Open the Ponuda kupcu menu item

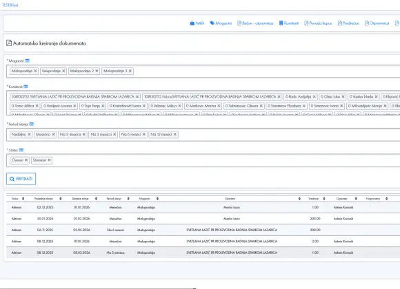(x=318, y=23)
